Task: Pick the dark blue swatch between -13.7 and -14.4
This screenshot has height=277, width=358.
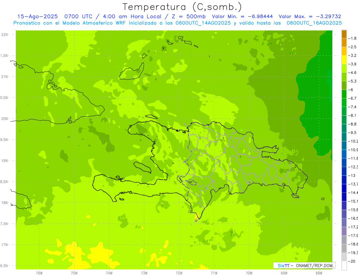Action: (344, 188)
